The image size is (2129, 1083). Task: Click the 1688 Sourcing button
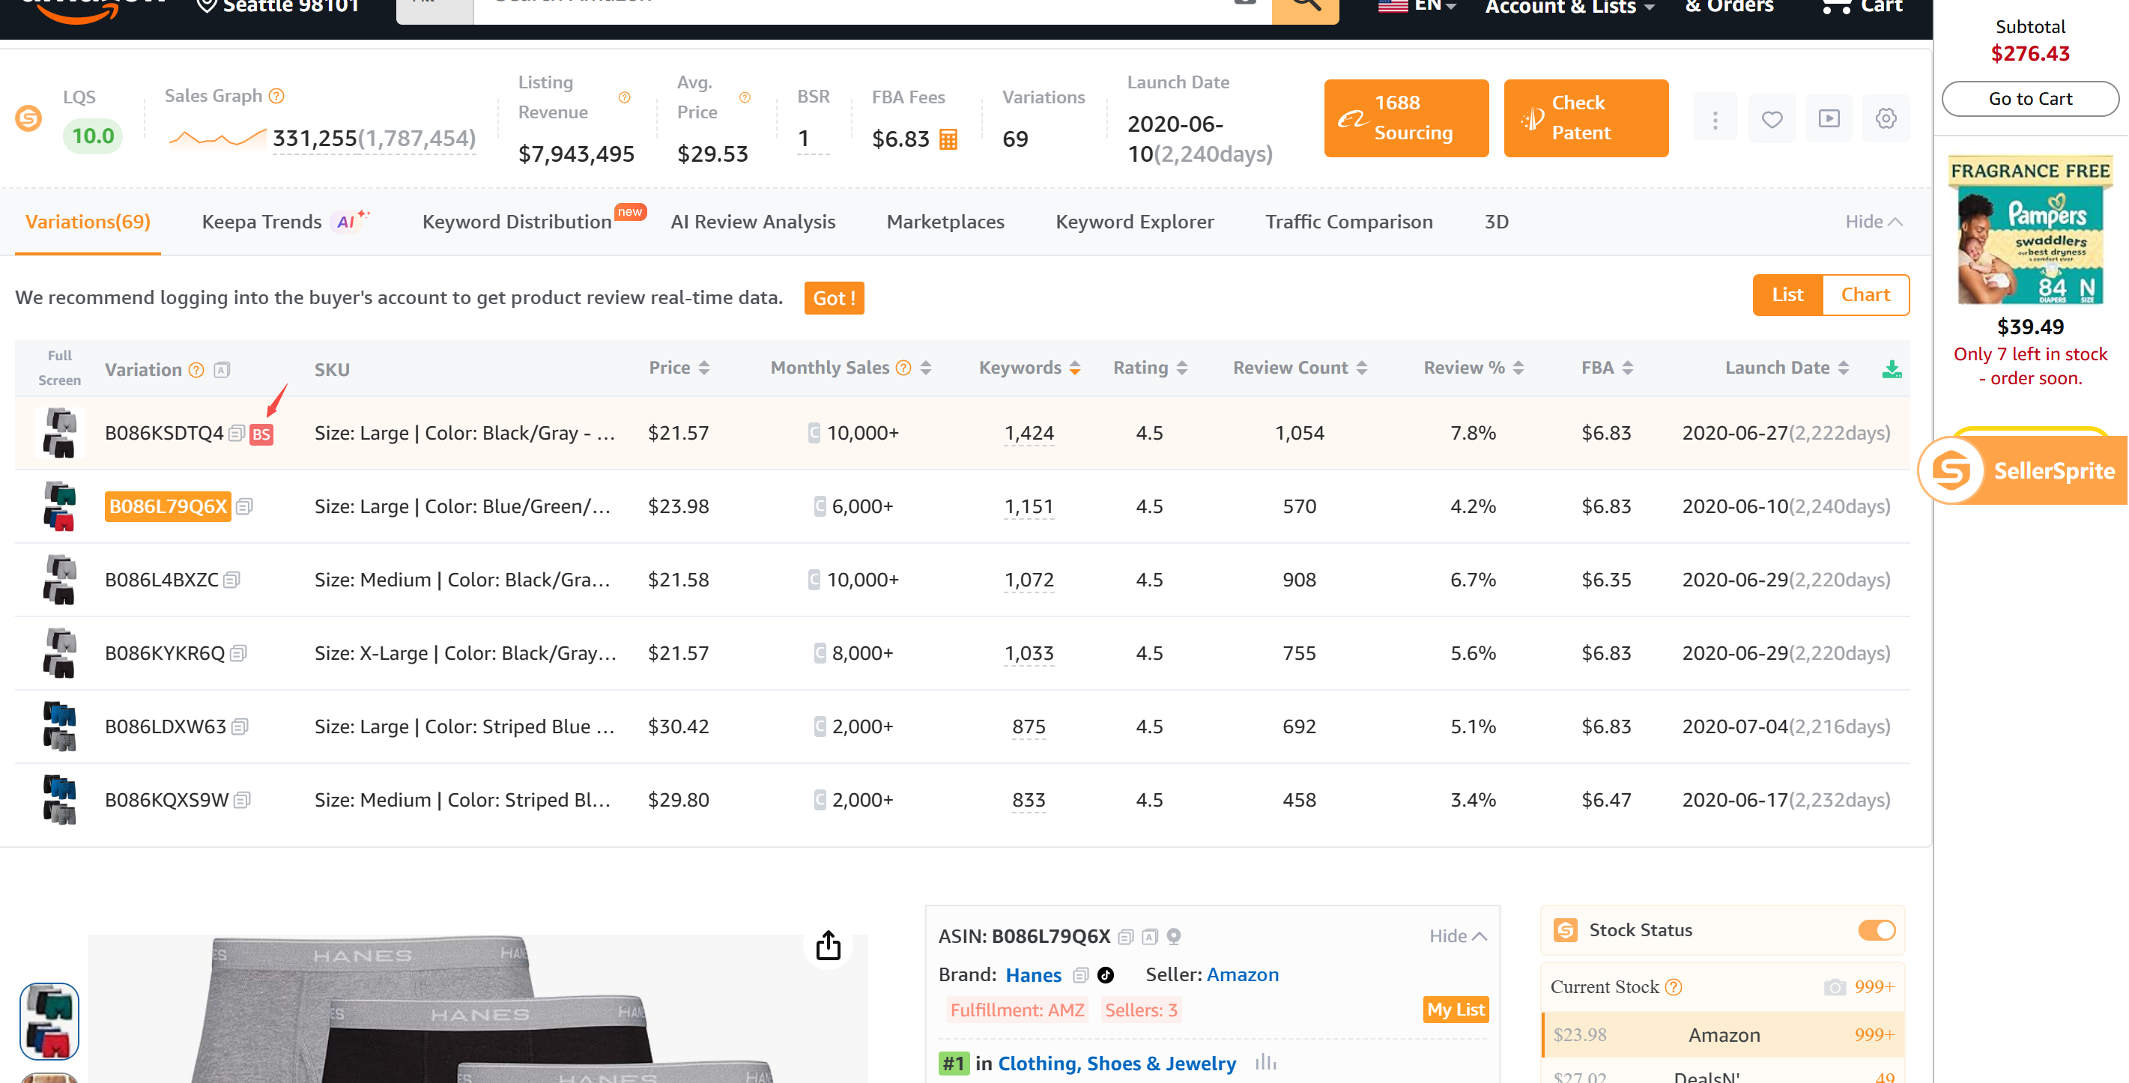point(1406,118)
